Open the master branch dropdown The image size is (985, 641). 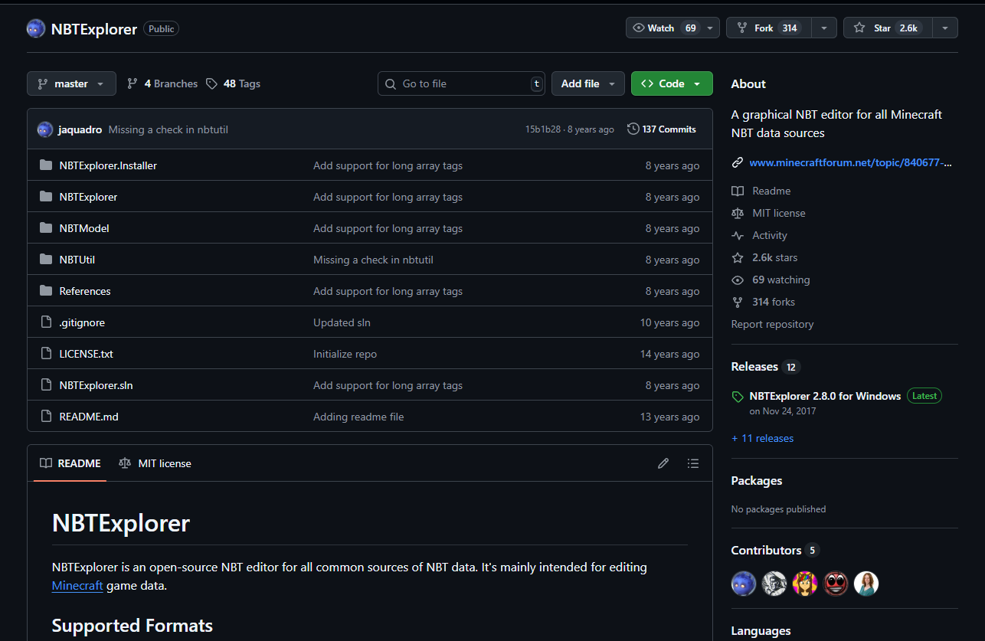click(71, 83)
